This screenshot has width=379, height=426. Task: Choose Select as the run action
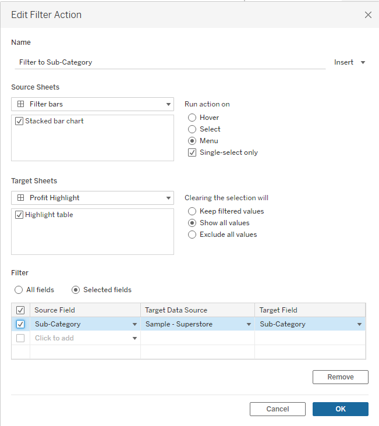tap(192, 129)
